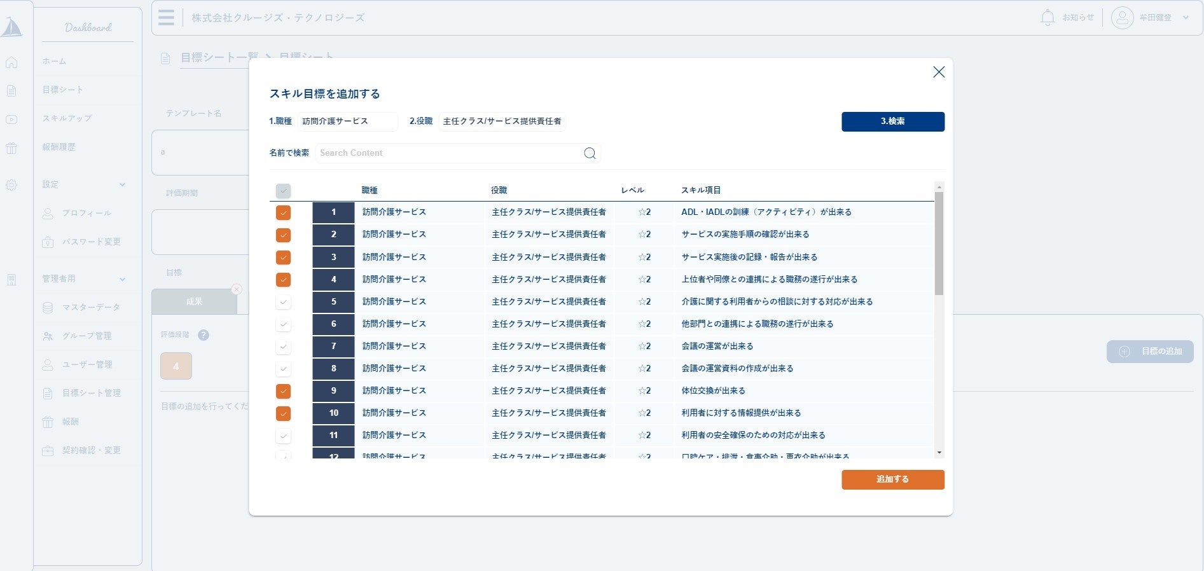Click the small x on the 成果 tab

[237, 289]
